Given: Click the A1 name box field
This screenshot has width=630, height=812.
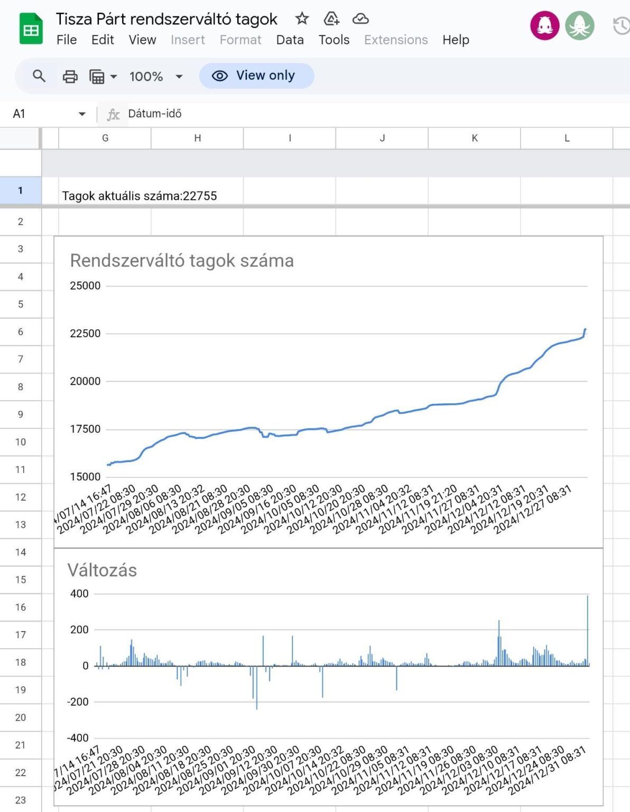Looking at the screenshot, I should pos(49,114).
